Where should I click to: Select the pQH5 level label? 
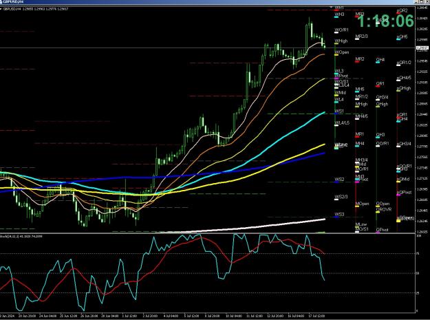pos(402,36)
